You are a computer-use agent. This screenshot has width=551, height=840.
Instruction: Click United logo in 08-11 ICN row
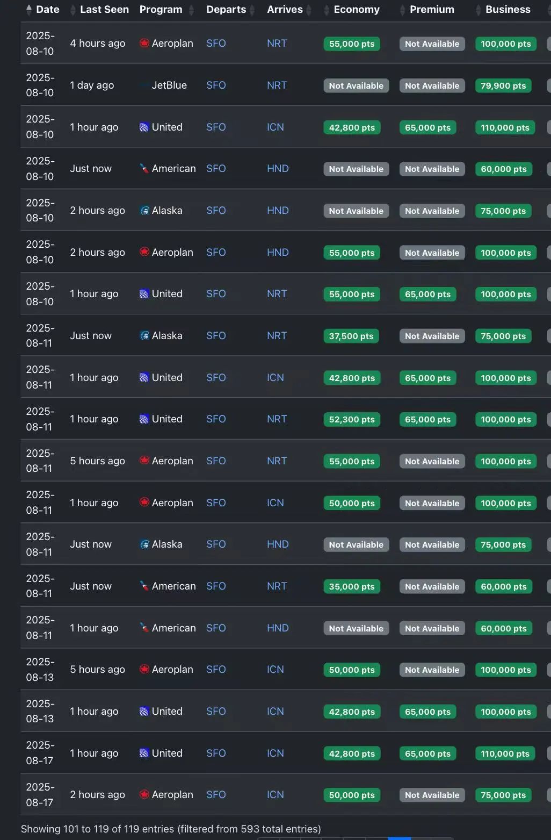[144, 378]
